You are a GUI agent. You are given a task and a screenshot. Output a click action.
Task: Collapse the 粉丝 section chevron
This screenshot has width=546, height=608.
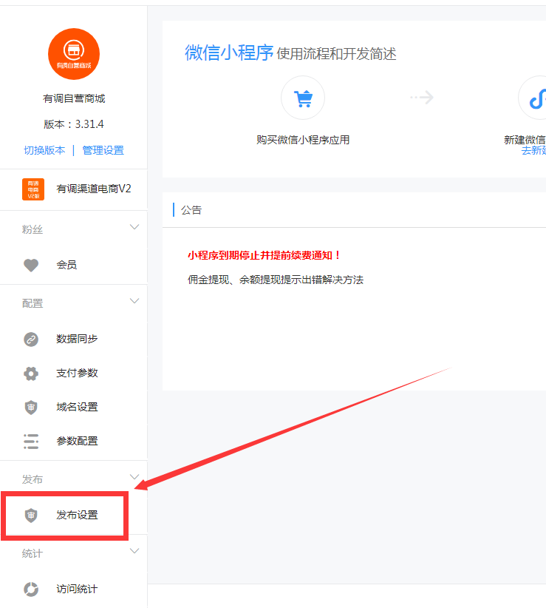click(134, 227)
